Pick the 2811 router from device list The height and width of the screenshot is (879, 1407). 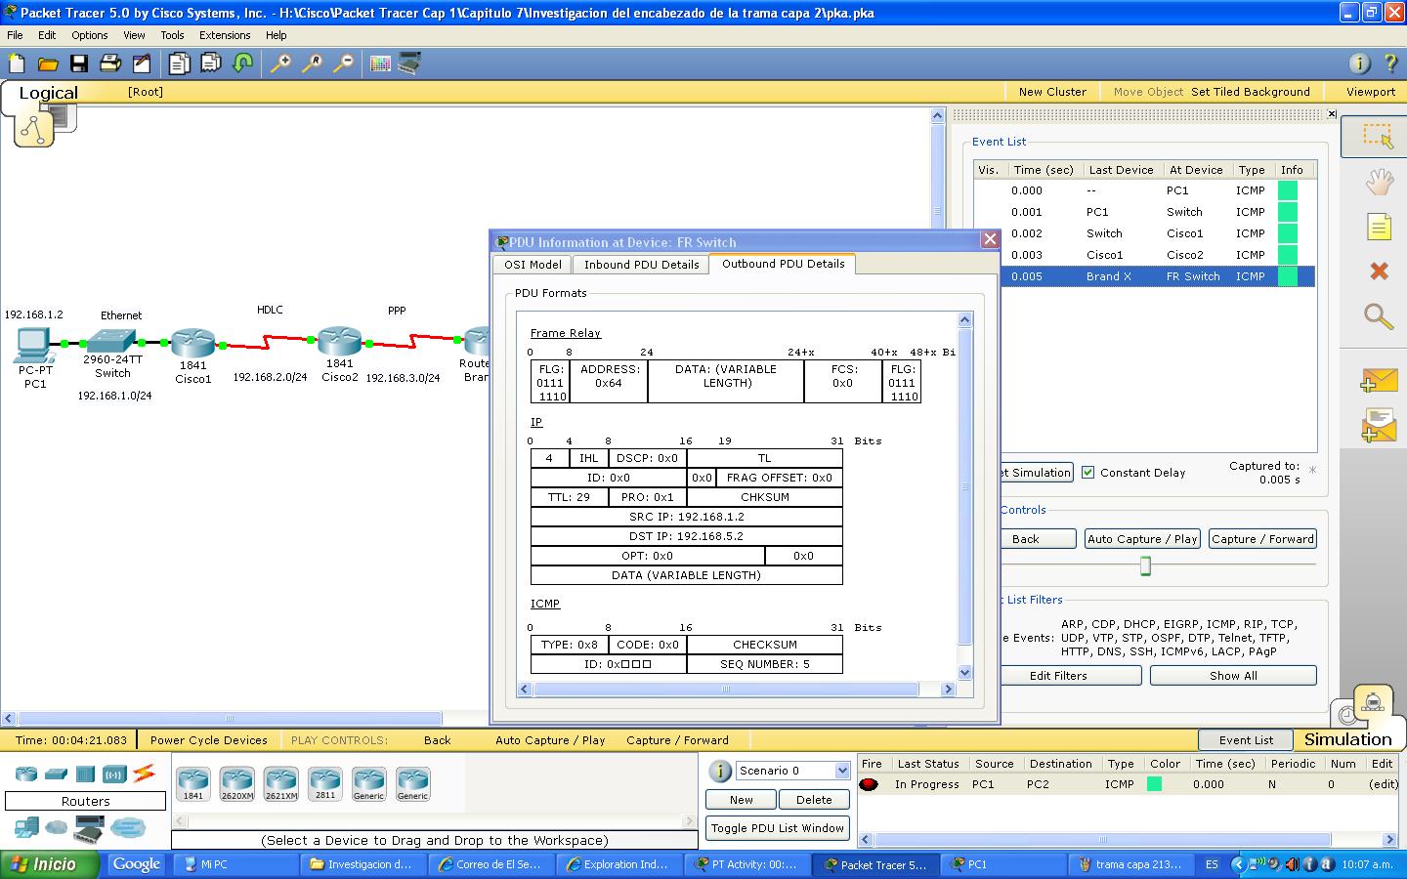(x=325, y=783)
